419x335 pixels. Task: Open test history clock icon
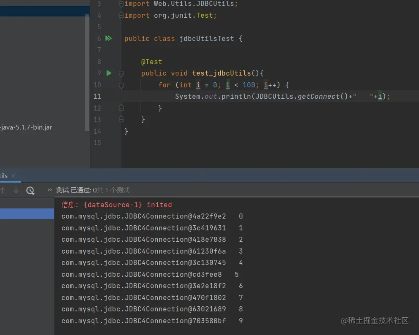point(30,190)
